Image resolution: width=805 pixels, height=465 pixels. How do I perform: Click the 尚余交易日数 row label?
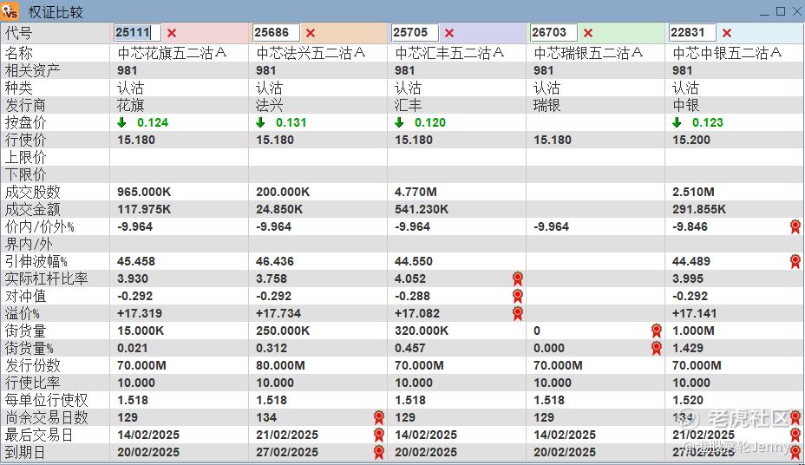(x=46, y=417)
